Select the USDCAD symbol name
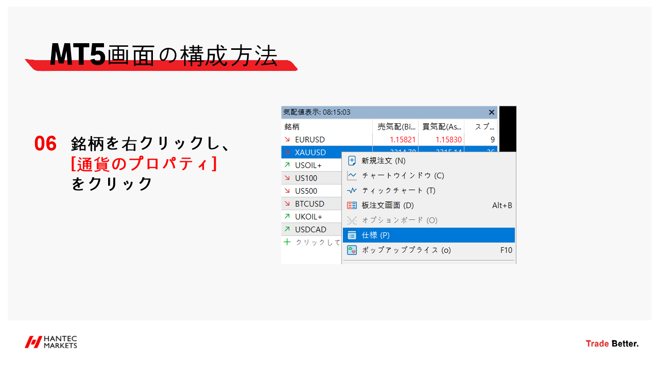The image size is (659, 370). click(x=310, y=230)
